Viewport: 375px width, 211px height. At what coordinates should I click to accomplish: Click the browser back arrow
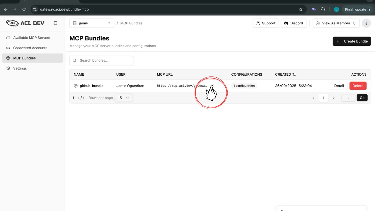click(6, 9)
